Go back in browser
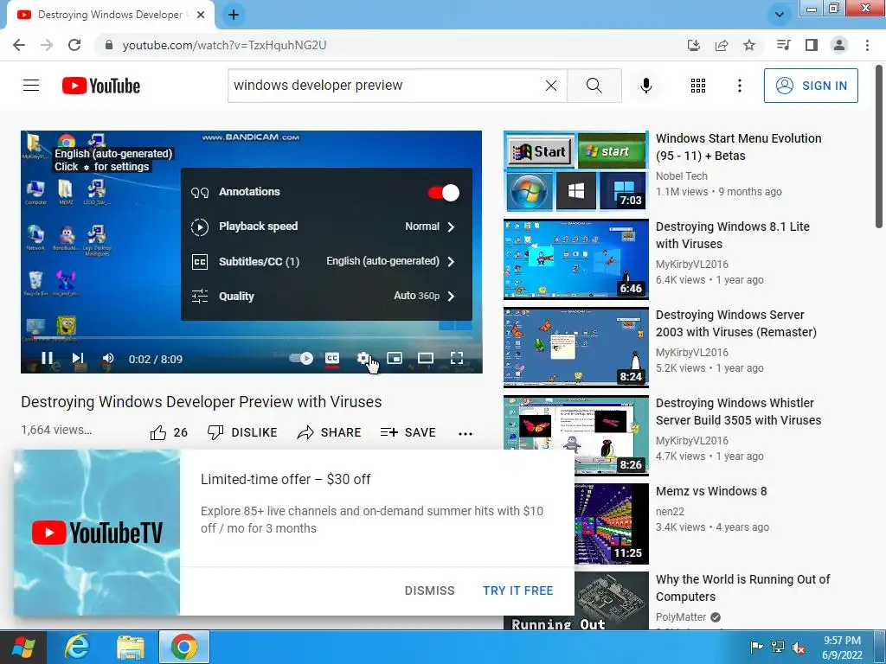This screenshot has height=664, width=886. tap(19, 45)
